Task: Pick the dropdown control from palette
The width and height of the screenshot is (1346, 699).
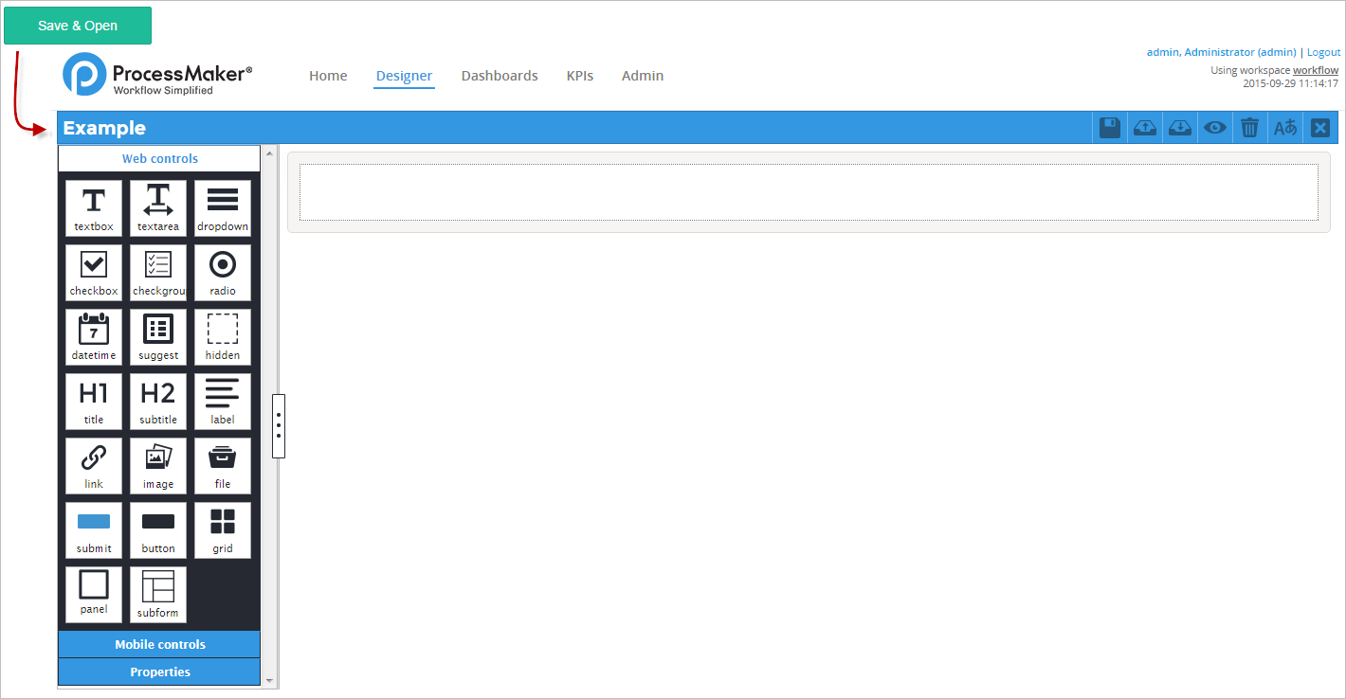Action: 223,207
